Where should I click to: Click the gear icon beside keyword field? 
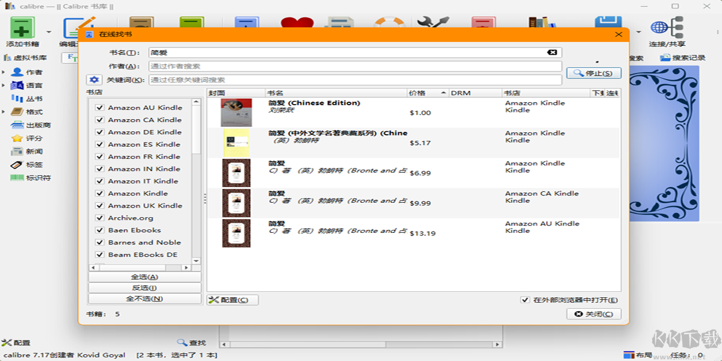tap(94, 80)
